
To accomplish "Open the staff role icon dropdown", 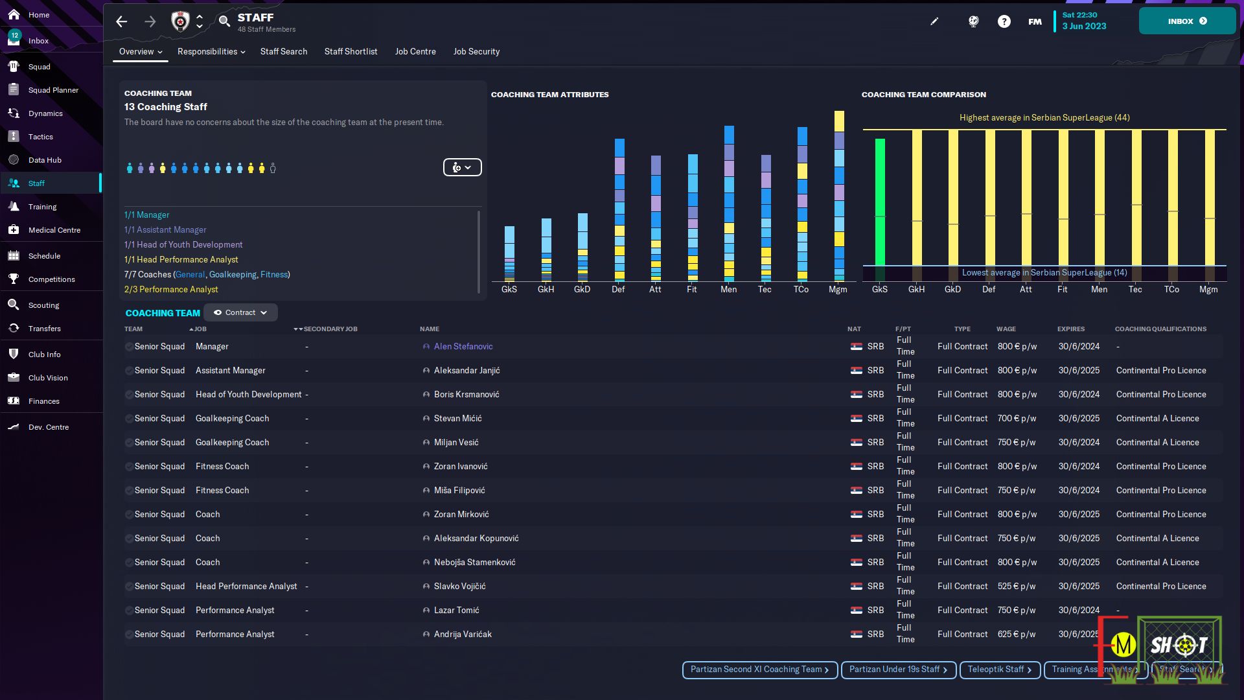I will coord(462,167).
